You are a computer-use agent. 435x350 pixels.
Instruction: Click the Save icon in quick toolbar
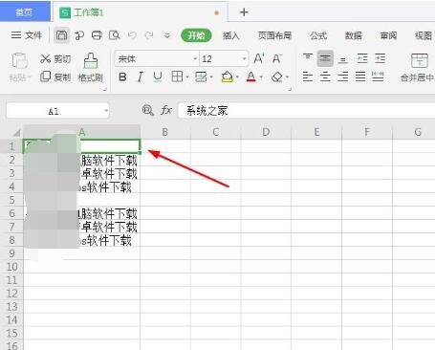tap(61, 35)
